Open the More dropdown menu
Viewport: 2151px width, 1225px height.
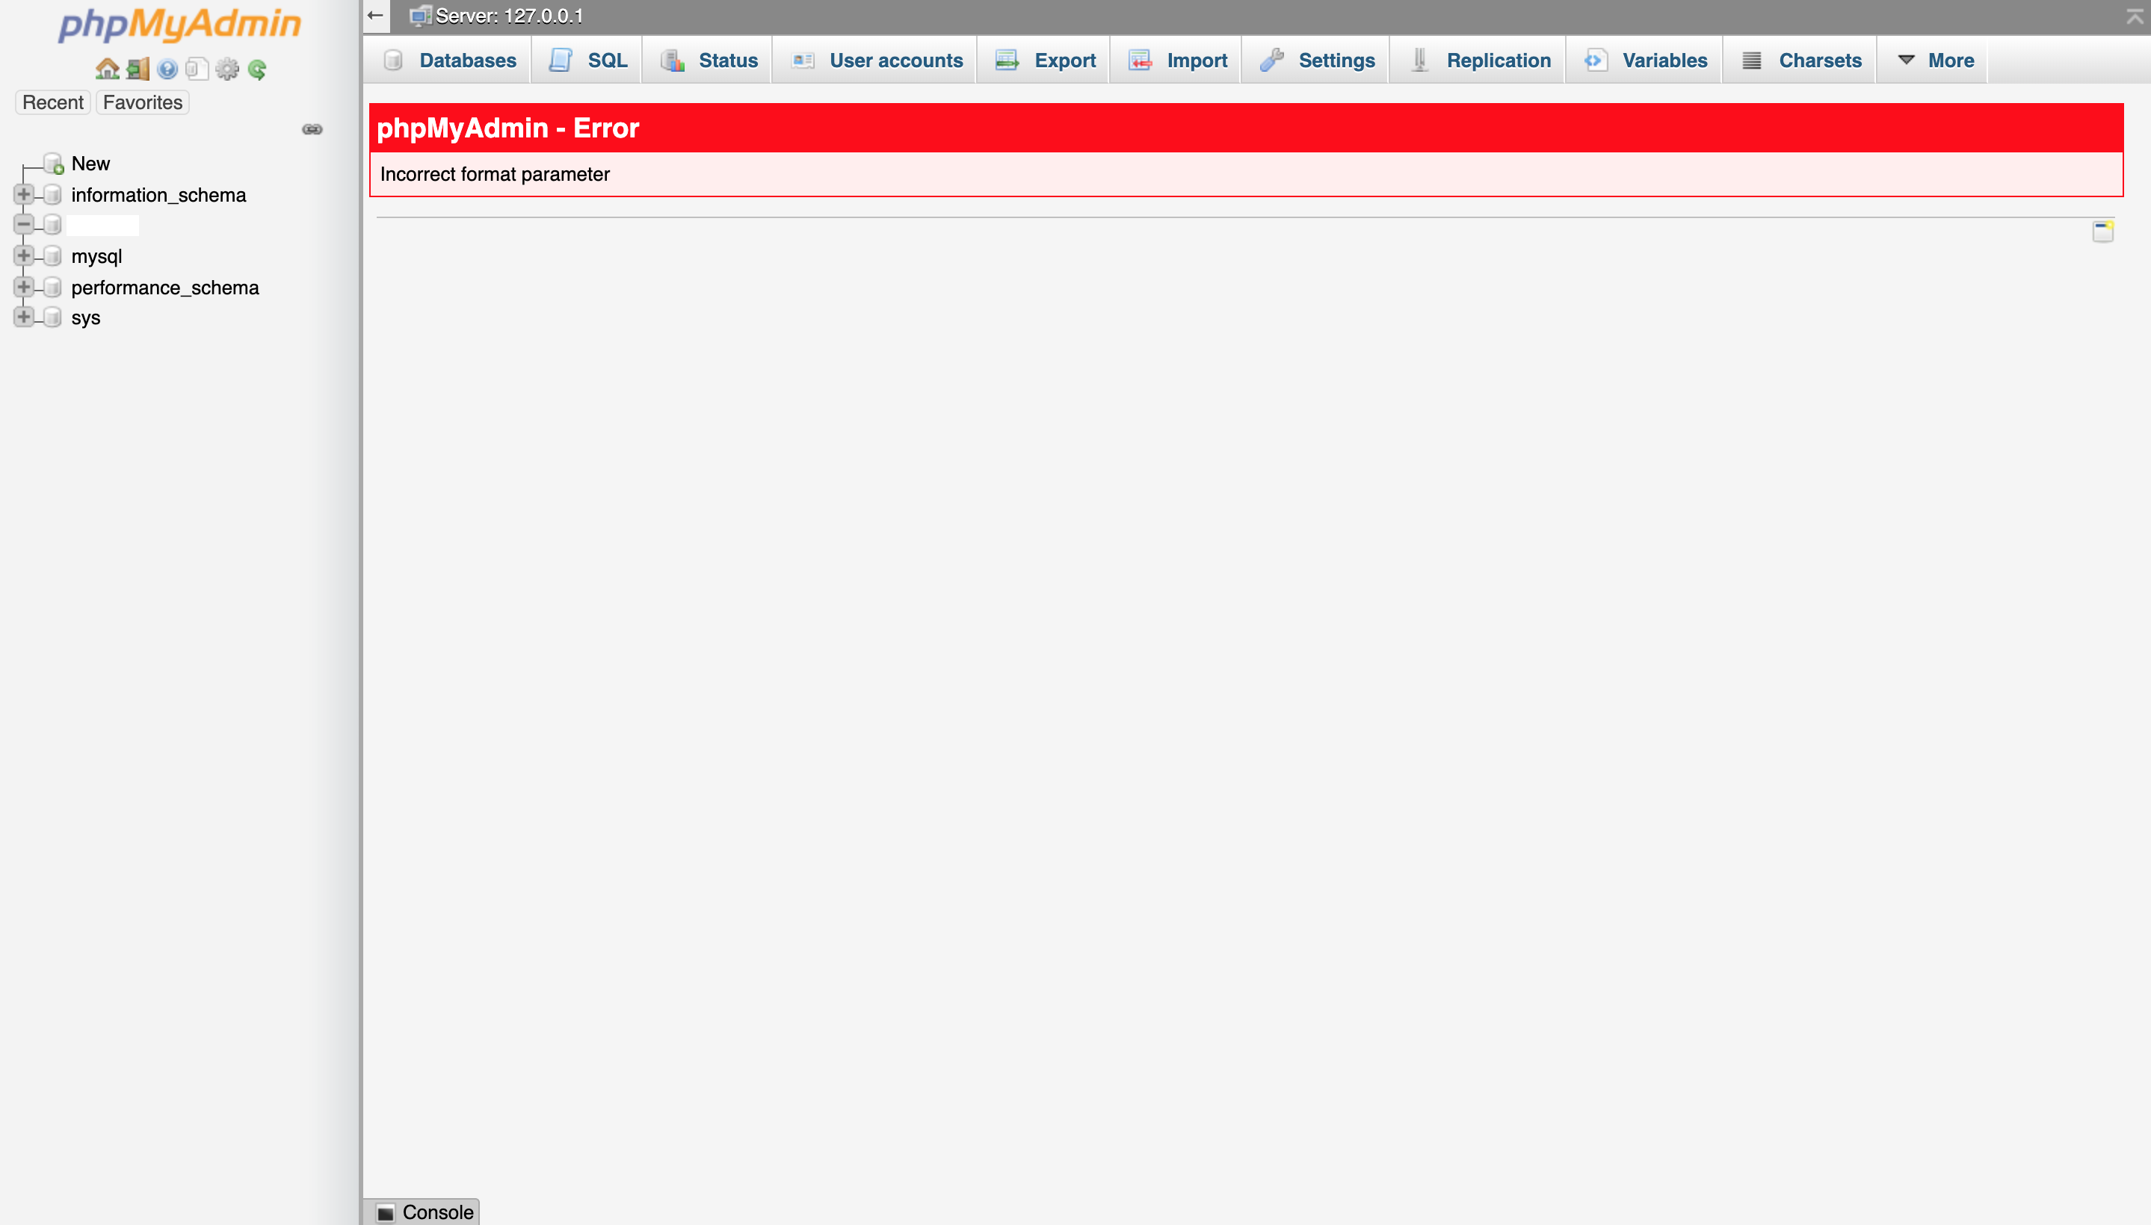coord(1951,60)
